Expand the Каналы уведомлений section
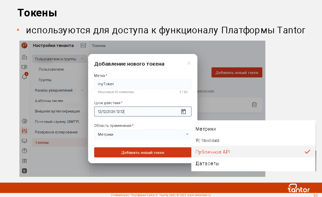The image size is (322, 197). 82,90
